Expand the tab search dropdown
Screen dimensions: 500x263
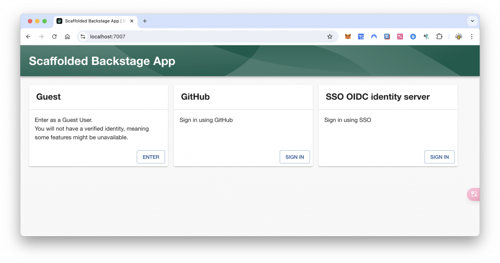pyautogui.click(x=472, y=21)
